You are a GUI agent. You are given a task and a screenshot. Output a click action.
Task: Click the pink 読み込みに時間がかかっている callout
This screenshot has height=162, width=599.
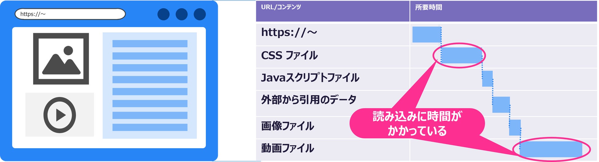(417, 124)
